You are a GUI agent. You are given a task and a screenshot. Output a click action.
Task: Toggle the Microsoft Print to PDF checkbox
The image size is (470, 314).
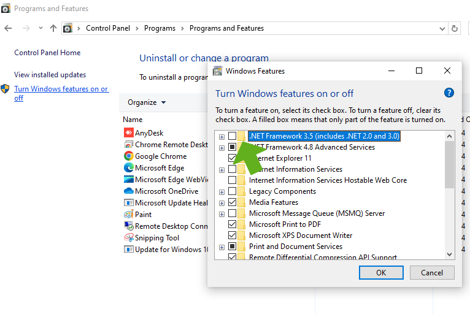click(232, 224)
